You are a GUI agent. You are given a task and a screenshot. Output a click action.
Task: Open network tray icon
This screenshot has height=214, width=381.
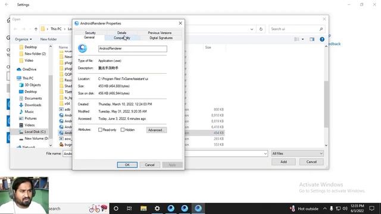click(338, 209)
